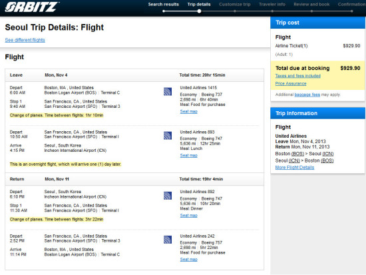The height and width of the screenshot is (275, 366).
Task: Open See different flights link
Action: tap(25, 40)
